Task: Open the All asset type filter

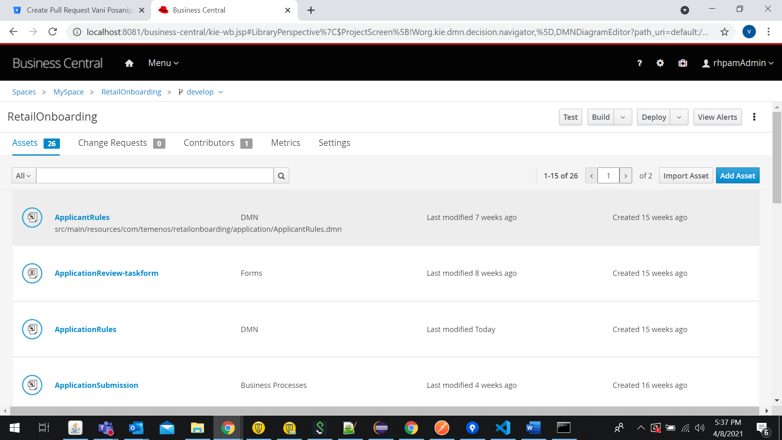Action: tap(24, 176)
